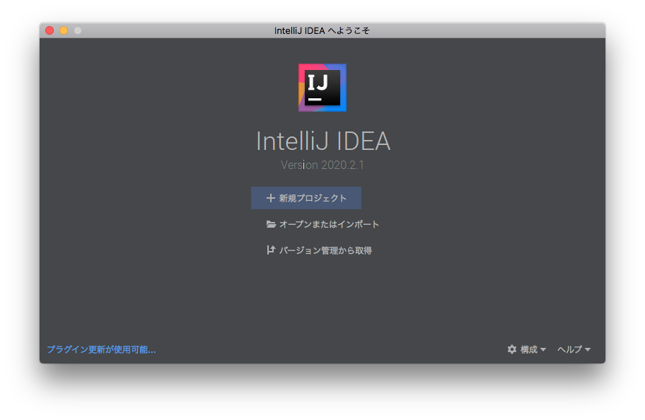Click the gear icon next to 構成
This screenshot has width=645, height=420.
pos(512,349)
